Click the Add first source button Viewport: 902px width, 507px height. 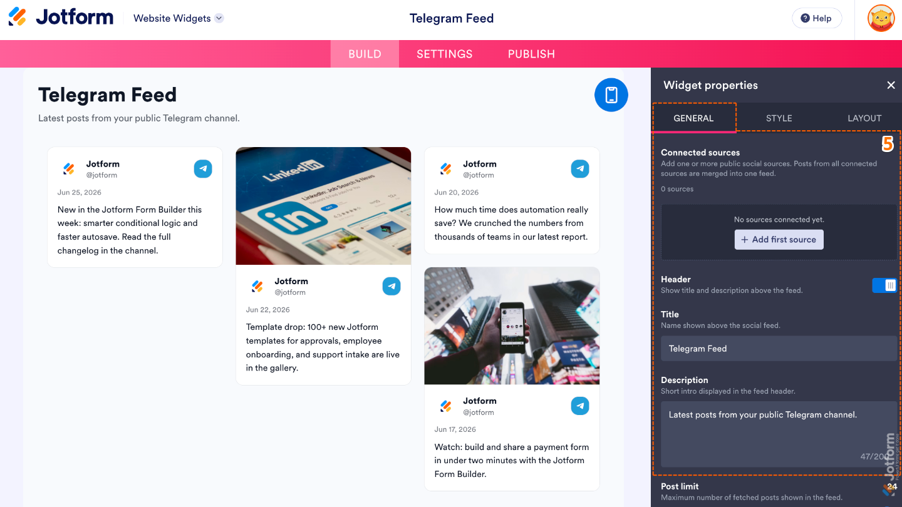click(x=779, y=240)
